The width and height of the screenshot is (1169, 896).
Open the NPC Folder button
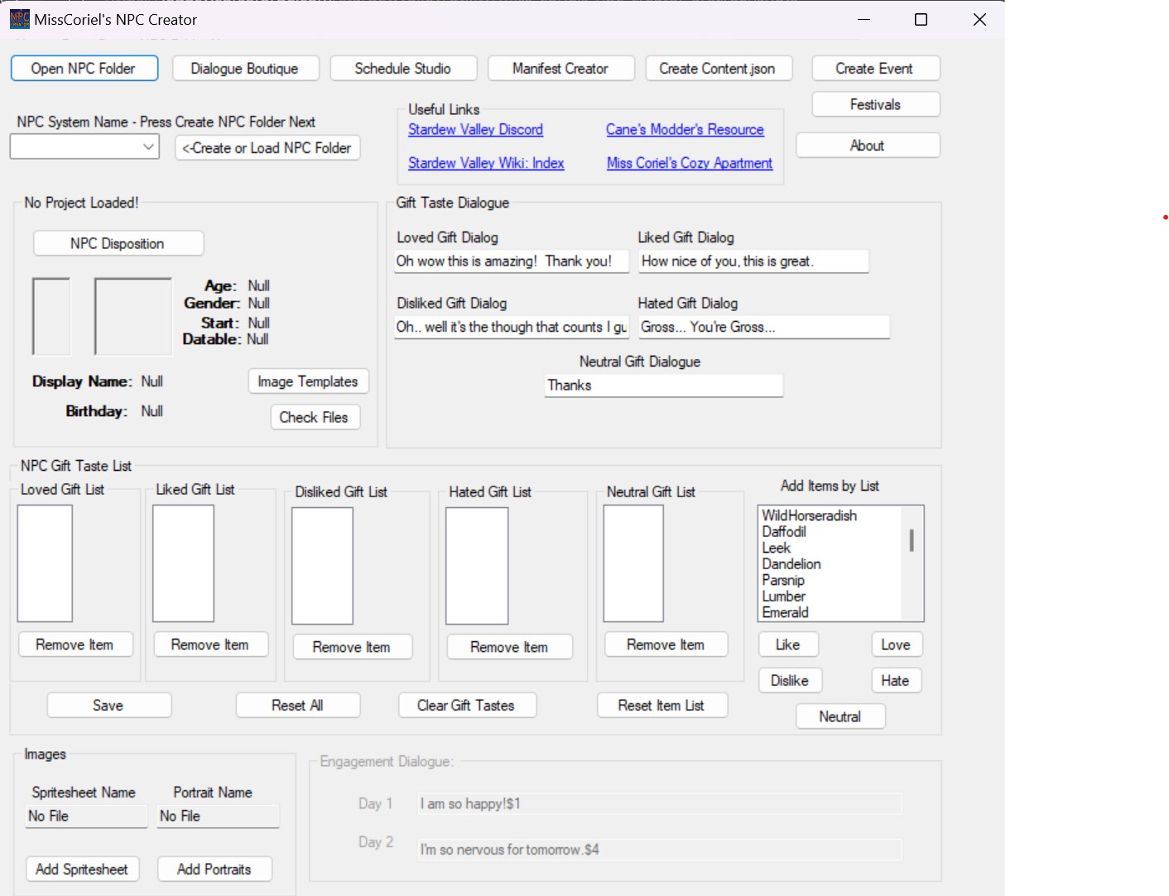click(x=84, y=69)
